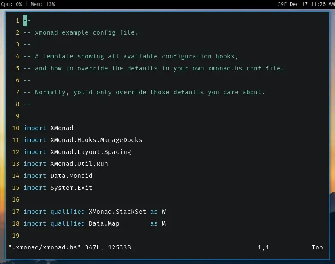This screenshot has height=264, width=335.
Task: Click line number 10 in the gutter
Action: pyautogui.click(x=16, y=128)
